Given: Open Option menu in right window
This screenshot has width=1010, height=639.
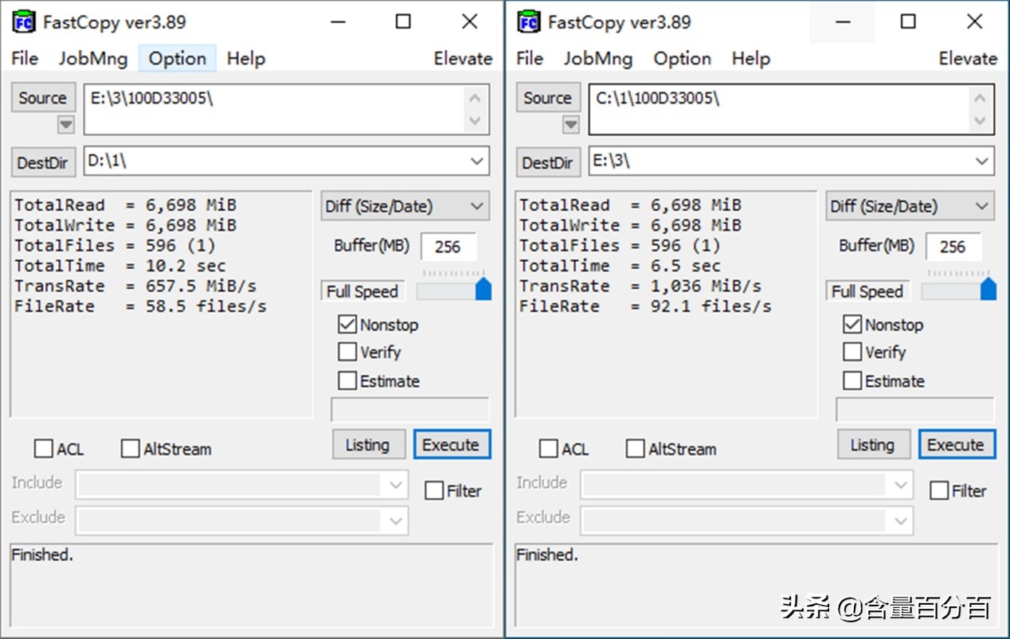Looking at the screenshot, I should [682, 58].
